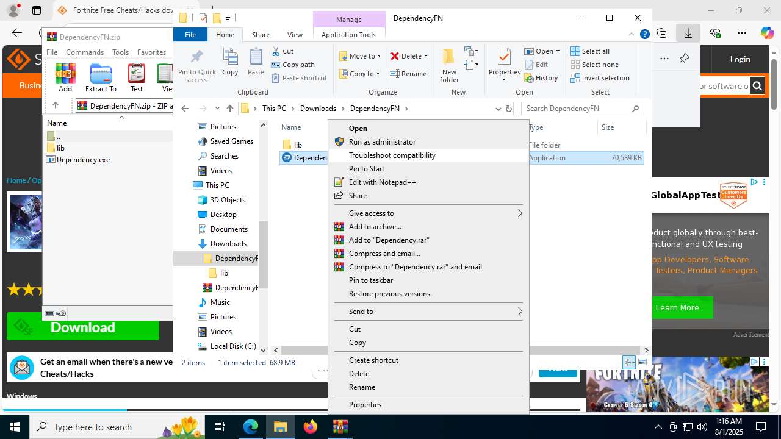Click Extract To in WinRAR
Screen dimensions: 781x439
pyautogui.click(x=101, y=77)
